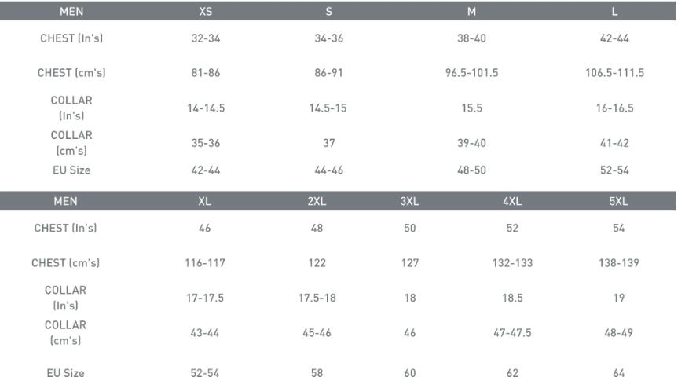Click the 3XL header cell
The height and width of the screenshot is (388, 685).
click(410, 201)
